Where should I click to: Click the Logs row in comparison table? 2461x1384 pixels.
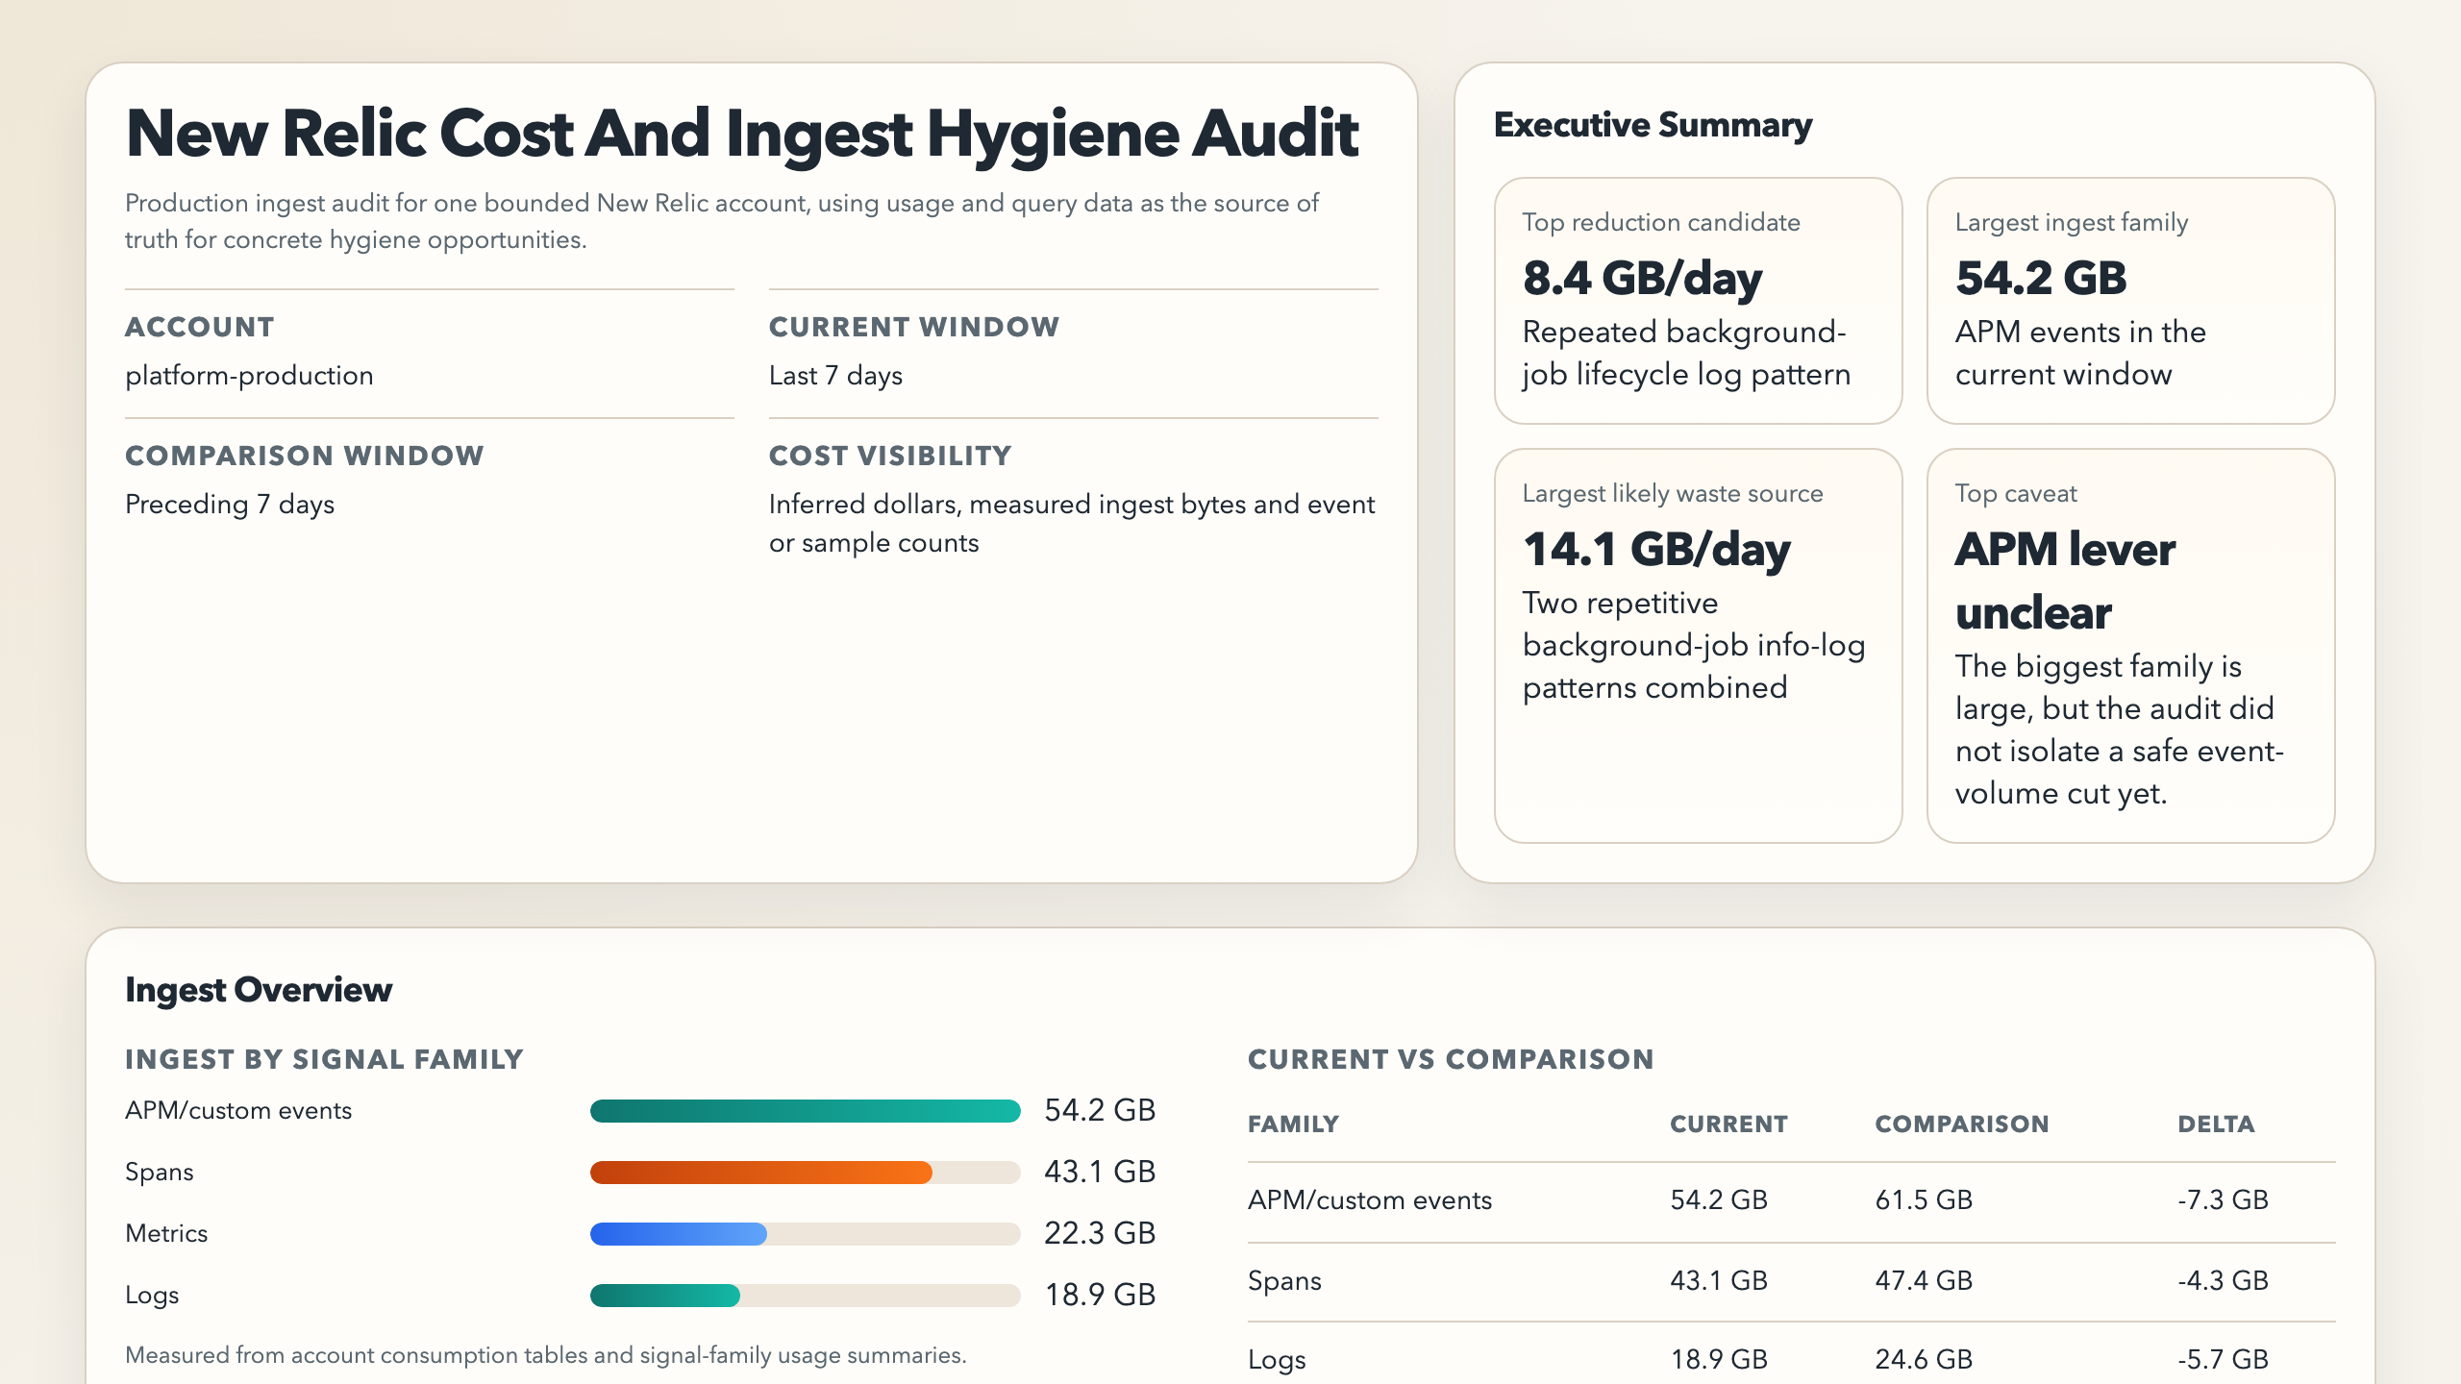[x=1792, y=1354]
